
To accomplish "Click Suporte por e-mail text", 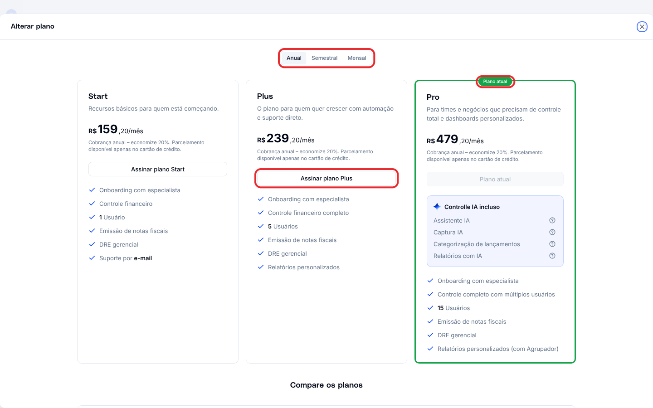I will point(126,258).
